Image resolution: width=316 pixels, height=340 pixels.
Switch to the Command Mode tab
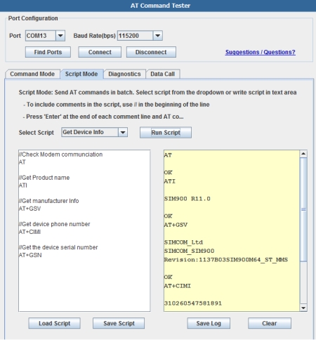(x=32, y=74)
